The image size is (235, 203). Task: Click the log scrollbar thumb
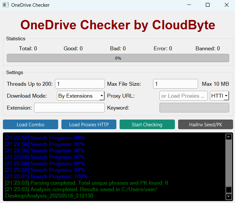229,189
